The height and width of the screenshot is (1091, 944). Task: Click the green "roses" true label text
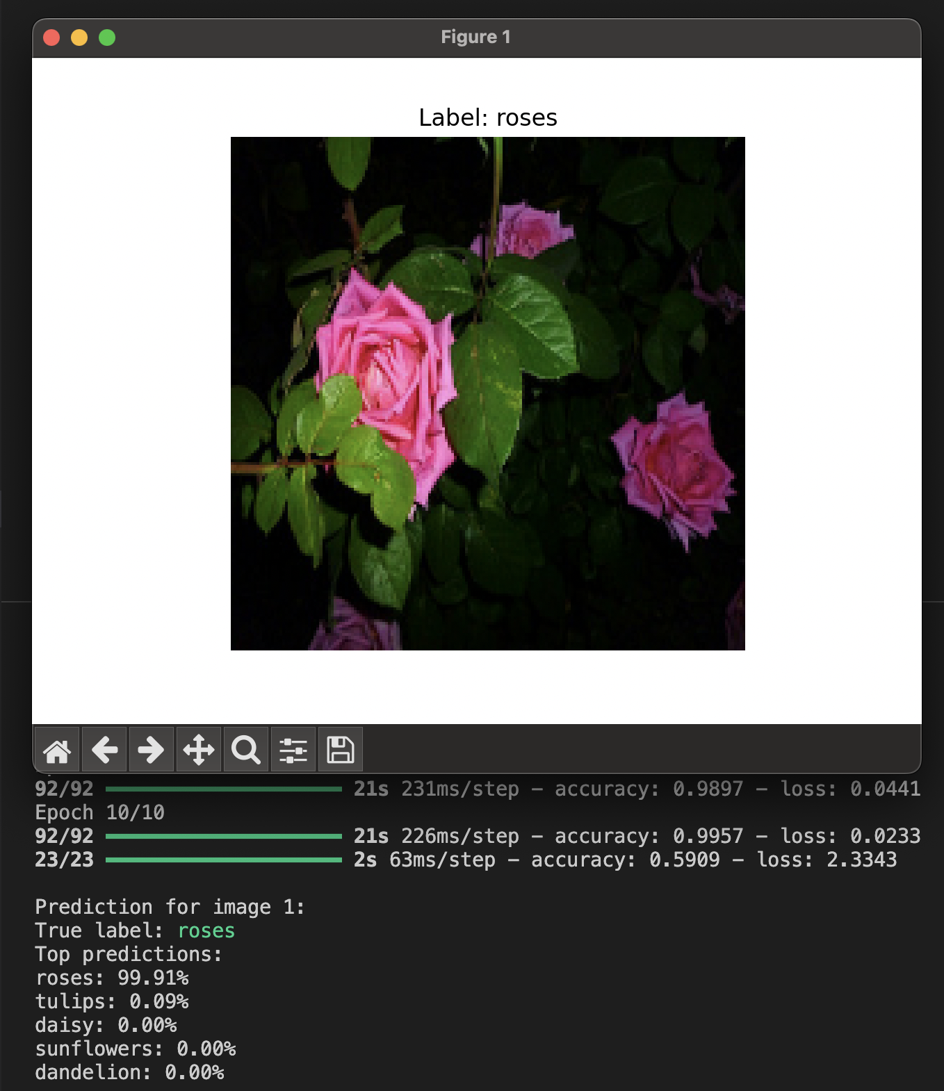(206, 930)
